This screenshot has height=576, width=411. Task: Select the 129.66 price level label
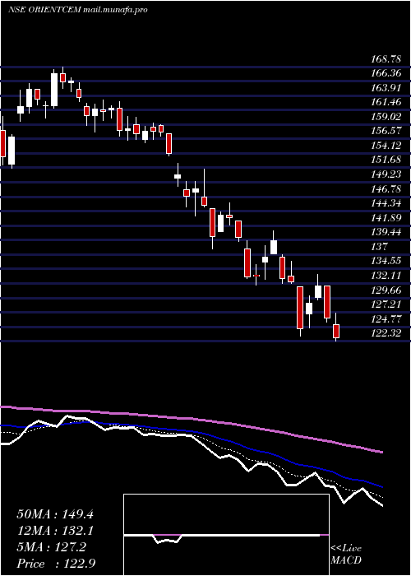[x=386, y=290]
